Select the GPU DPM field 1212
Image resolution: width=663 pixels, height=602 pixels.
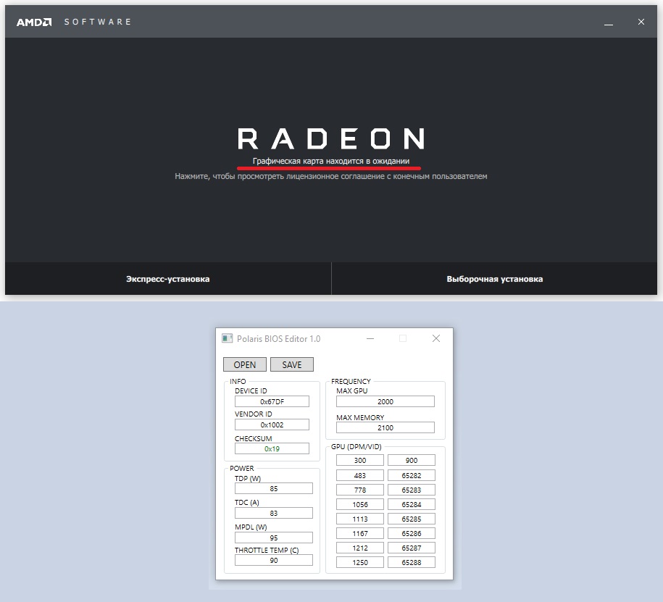coord(360,548)
